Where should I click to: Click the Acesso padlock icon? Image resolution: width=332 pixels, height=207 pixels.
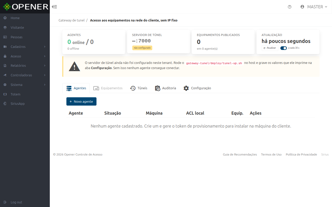pyautogui.click(x=5, y=56)
